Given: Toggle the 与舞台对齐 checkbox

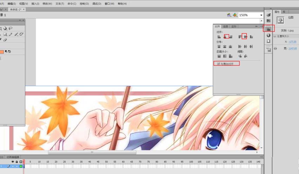Looking at the screenshot, I should coord(219,64).
